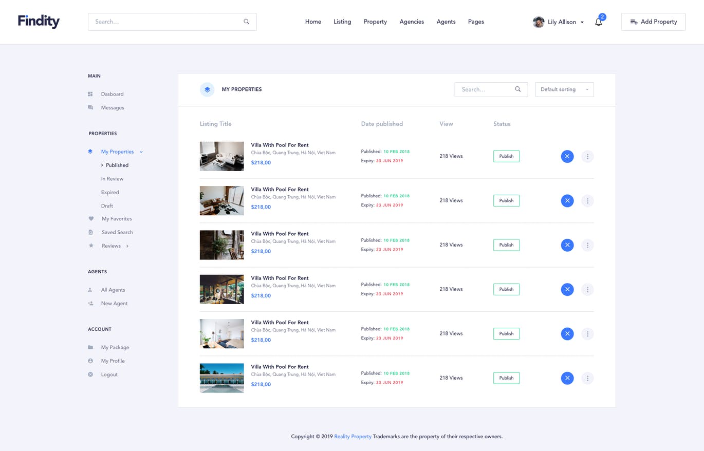Open the three-dot menu of the last listing
The height and width of the screenshot is (451, 704).
click(x=587, y=378)
